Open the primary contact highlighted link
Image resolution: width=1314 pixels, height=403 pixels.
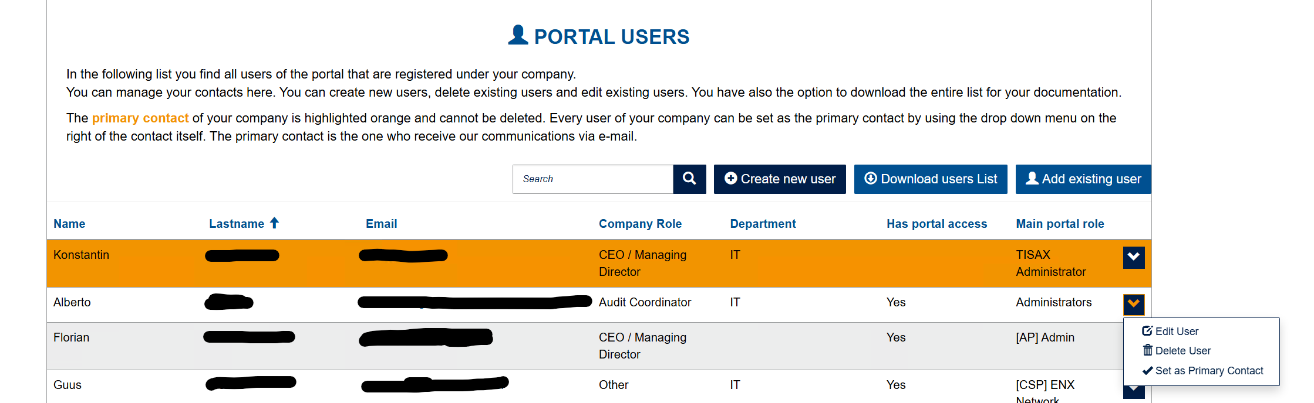point(140,117)
